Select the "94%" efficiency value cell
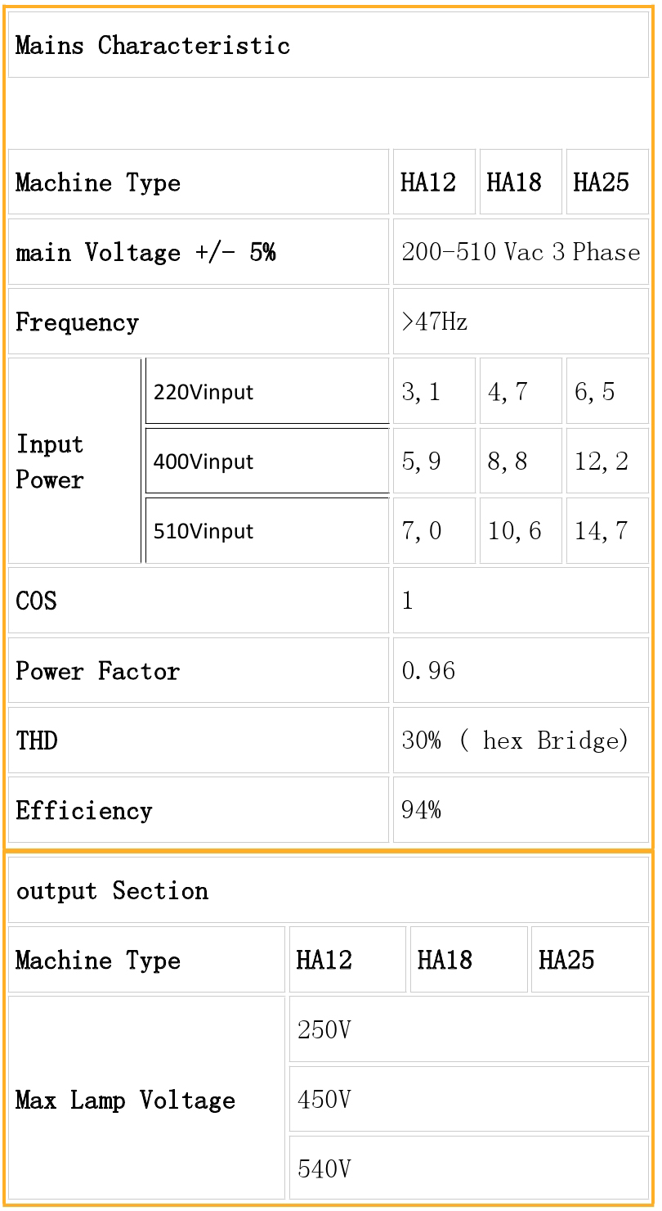This screenshot has height=1211, width=662. [521, 810]
